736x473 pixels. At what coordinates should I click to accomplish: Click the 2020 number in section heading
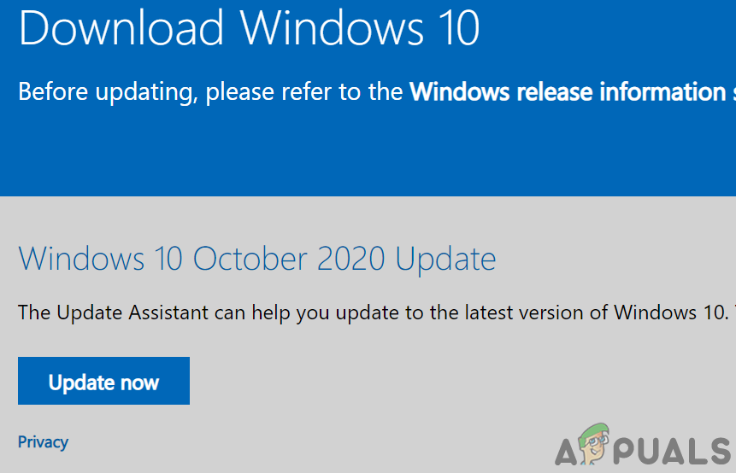348,258
